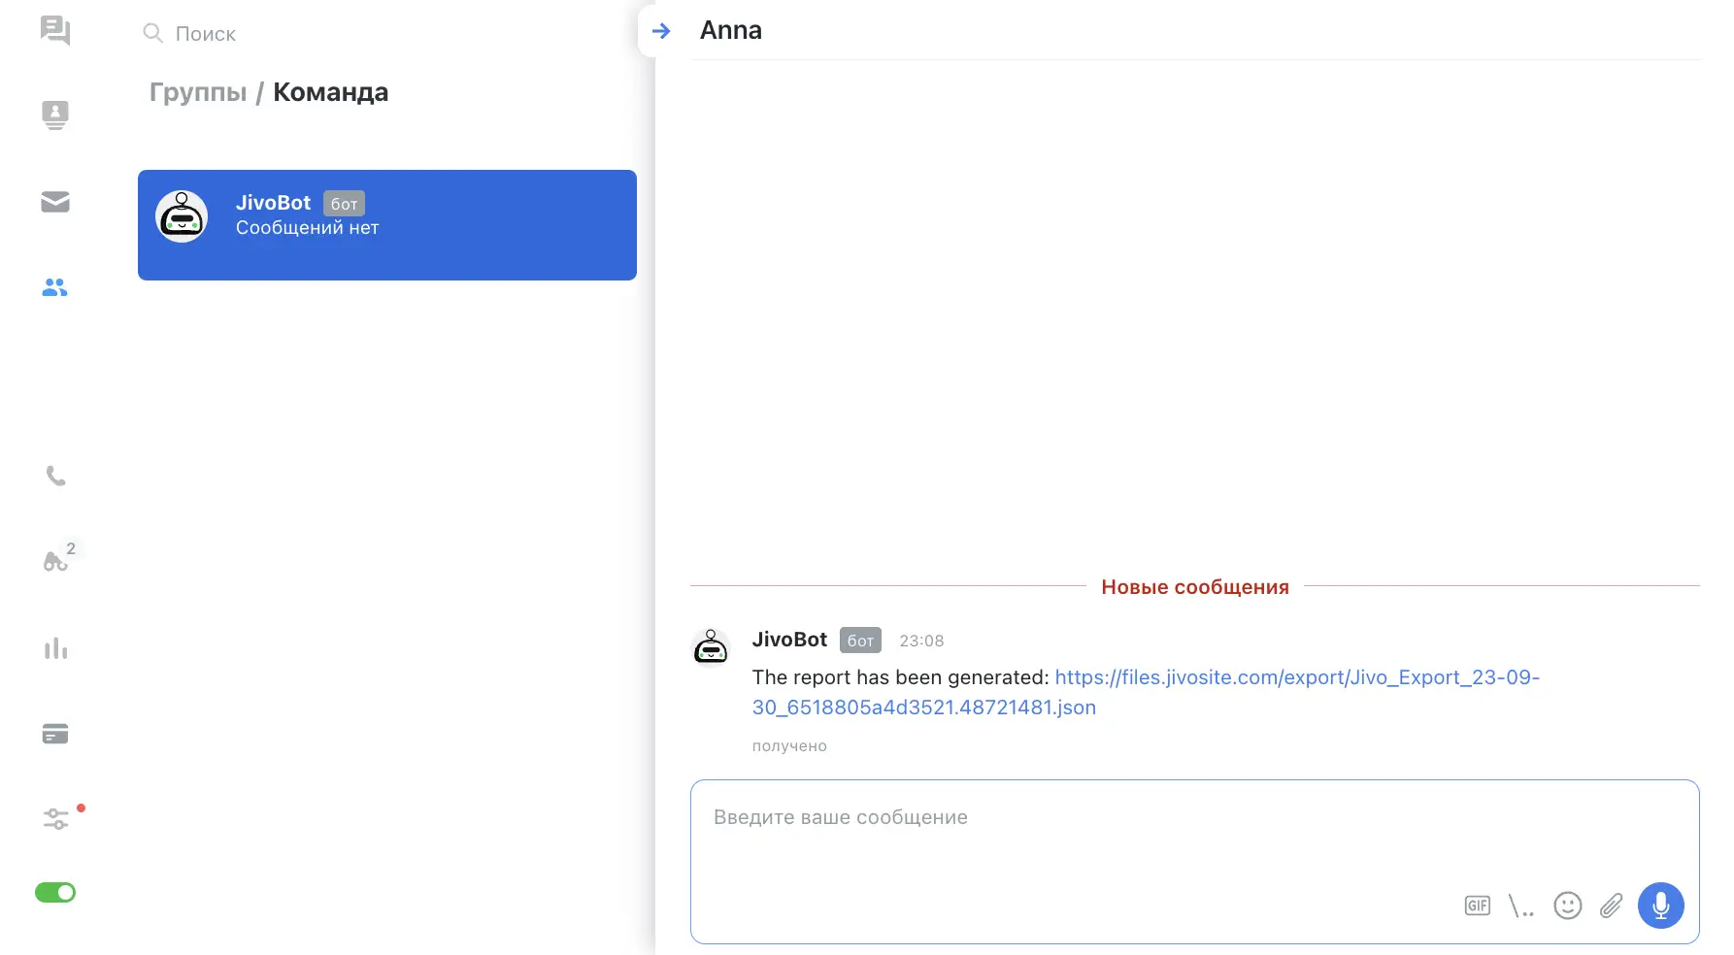Open the billing card icon
Viewport: 1734px width, 955px height.
[55, 735]
